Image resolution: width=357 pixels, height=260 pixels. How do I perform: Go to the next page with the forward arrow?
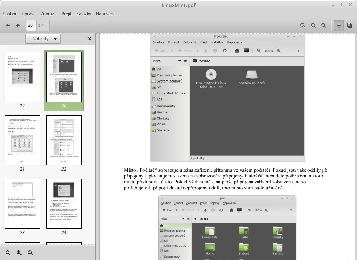(x=18, y=25)
